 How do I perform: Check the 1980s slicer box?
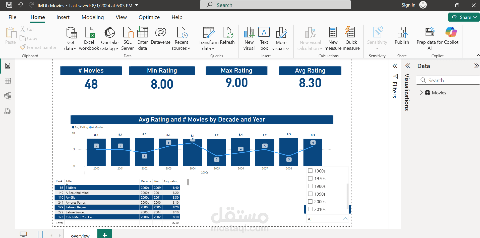[x=310, y=186]
